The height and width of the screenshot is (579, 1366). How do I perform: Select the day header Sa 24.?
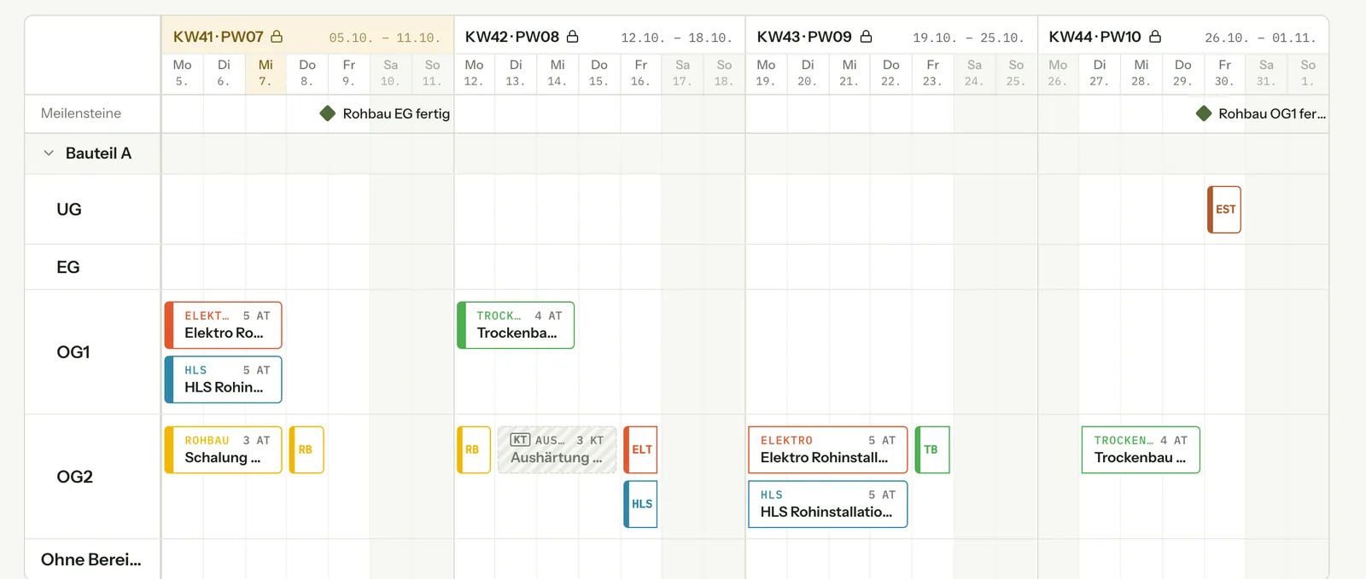coord(974,73)
